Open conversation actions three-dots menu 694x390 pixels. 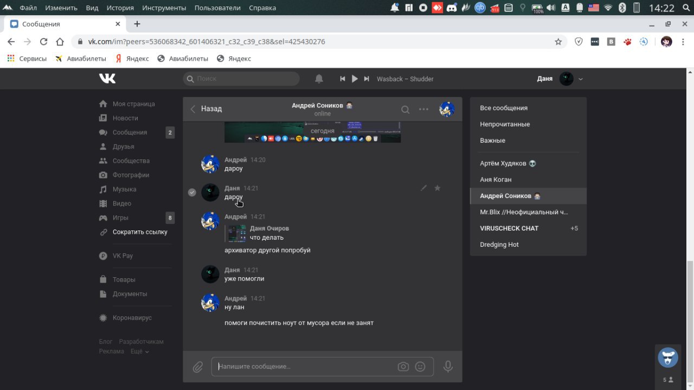(x=424, y=109)
